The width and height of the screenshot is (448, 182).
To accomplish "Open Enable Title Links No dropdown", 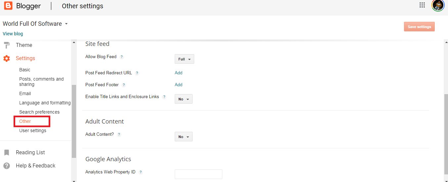I will click(x=184, y=99).
